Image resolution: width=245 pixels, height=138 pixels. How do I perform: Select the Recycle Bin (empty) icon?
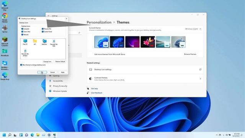coord(25,53)
